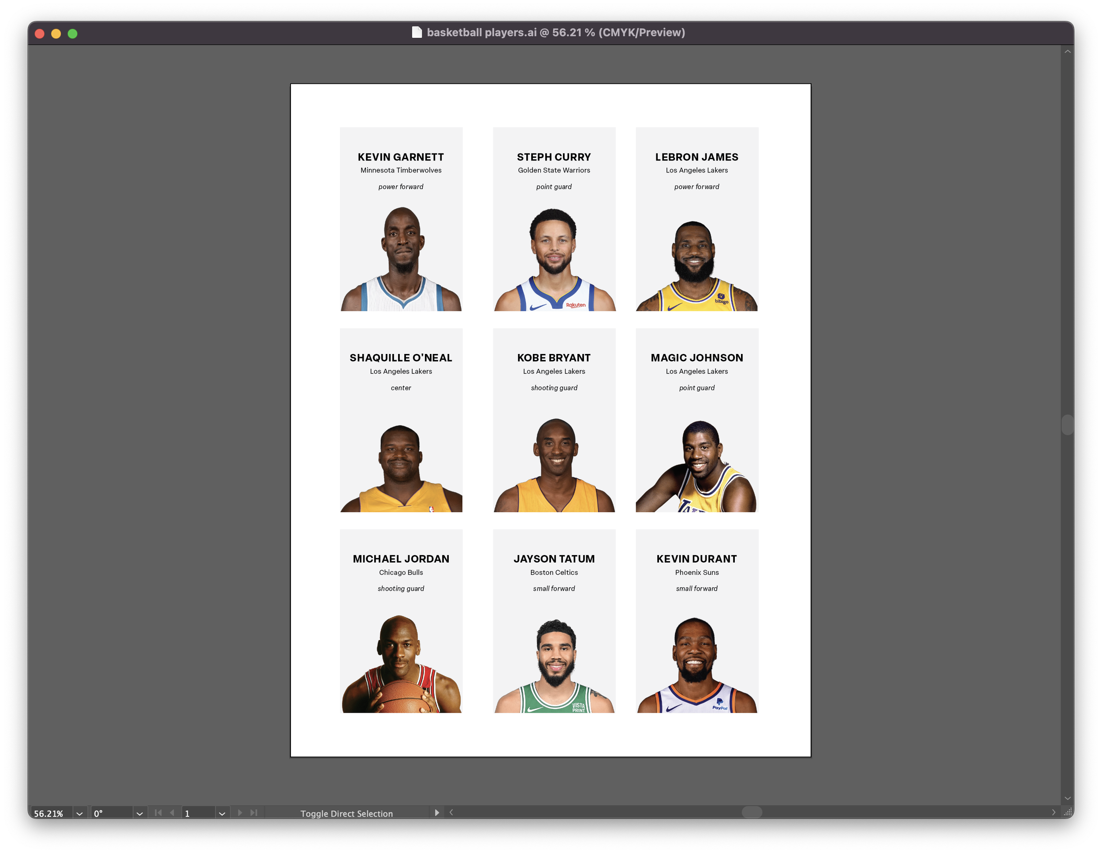
Task: Click 'small forward' under Jayson Tatum
Action: [x=554, y=589]
